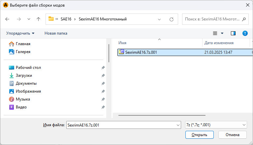This screenshot has width=253, height=145.
Task: Open the 7z file type filter dropdown
Action: [x=216, y=125]
